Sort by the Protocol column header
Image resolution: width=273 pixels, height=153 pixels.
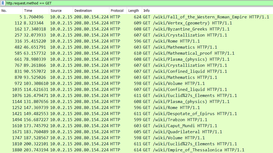tap(118, 11)
